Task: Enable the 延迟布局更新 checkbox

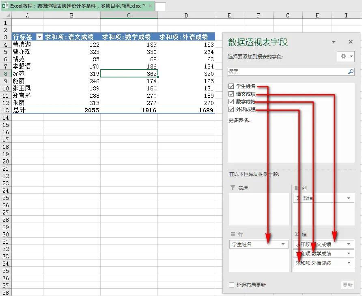Action: (231, 285)
